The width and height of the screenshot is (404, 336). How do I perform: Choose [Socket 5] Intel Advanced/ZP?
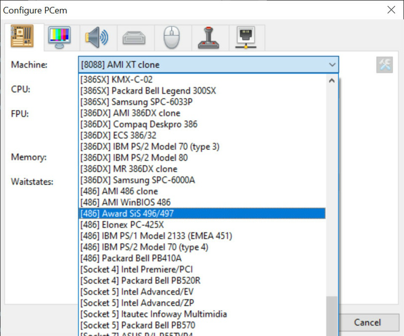(x=202, y=303)
